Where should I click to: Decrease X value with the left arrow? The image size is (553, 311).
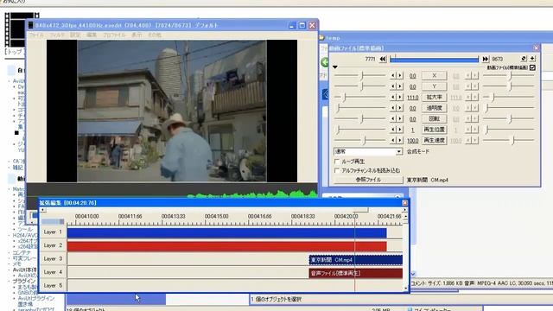click(x=393, y=75)
